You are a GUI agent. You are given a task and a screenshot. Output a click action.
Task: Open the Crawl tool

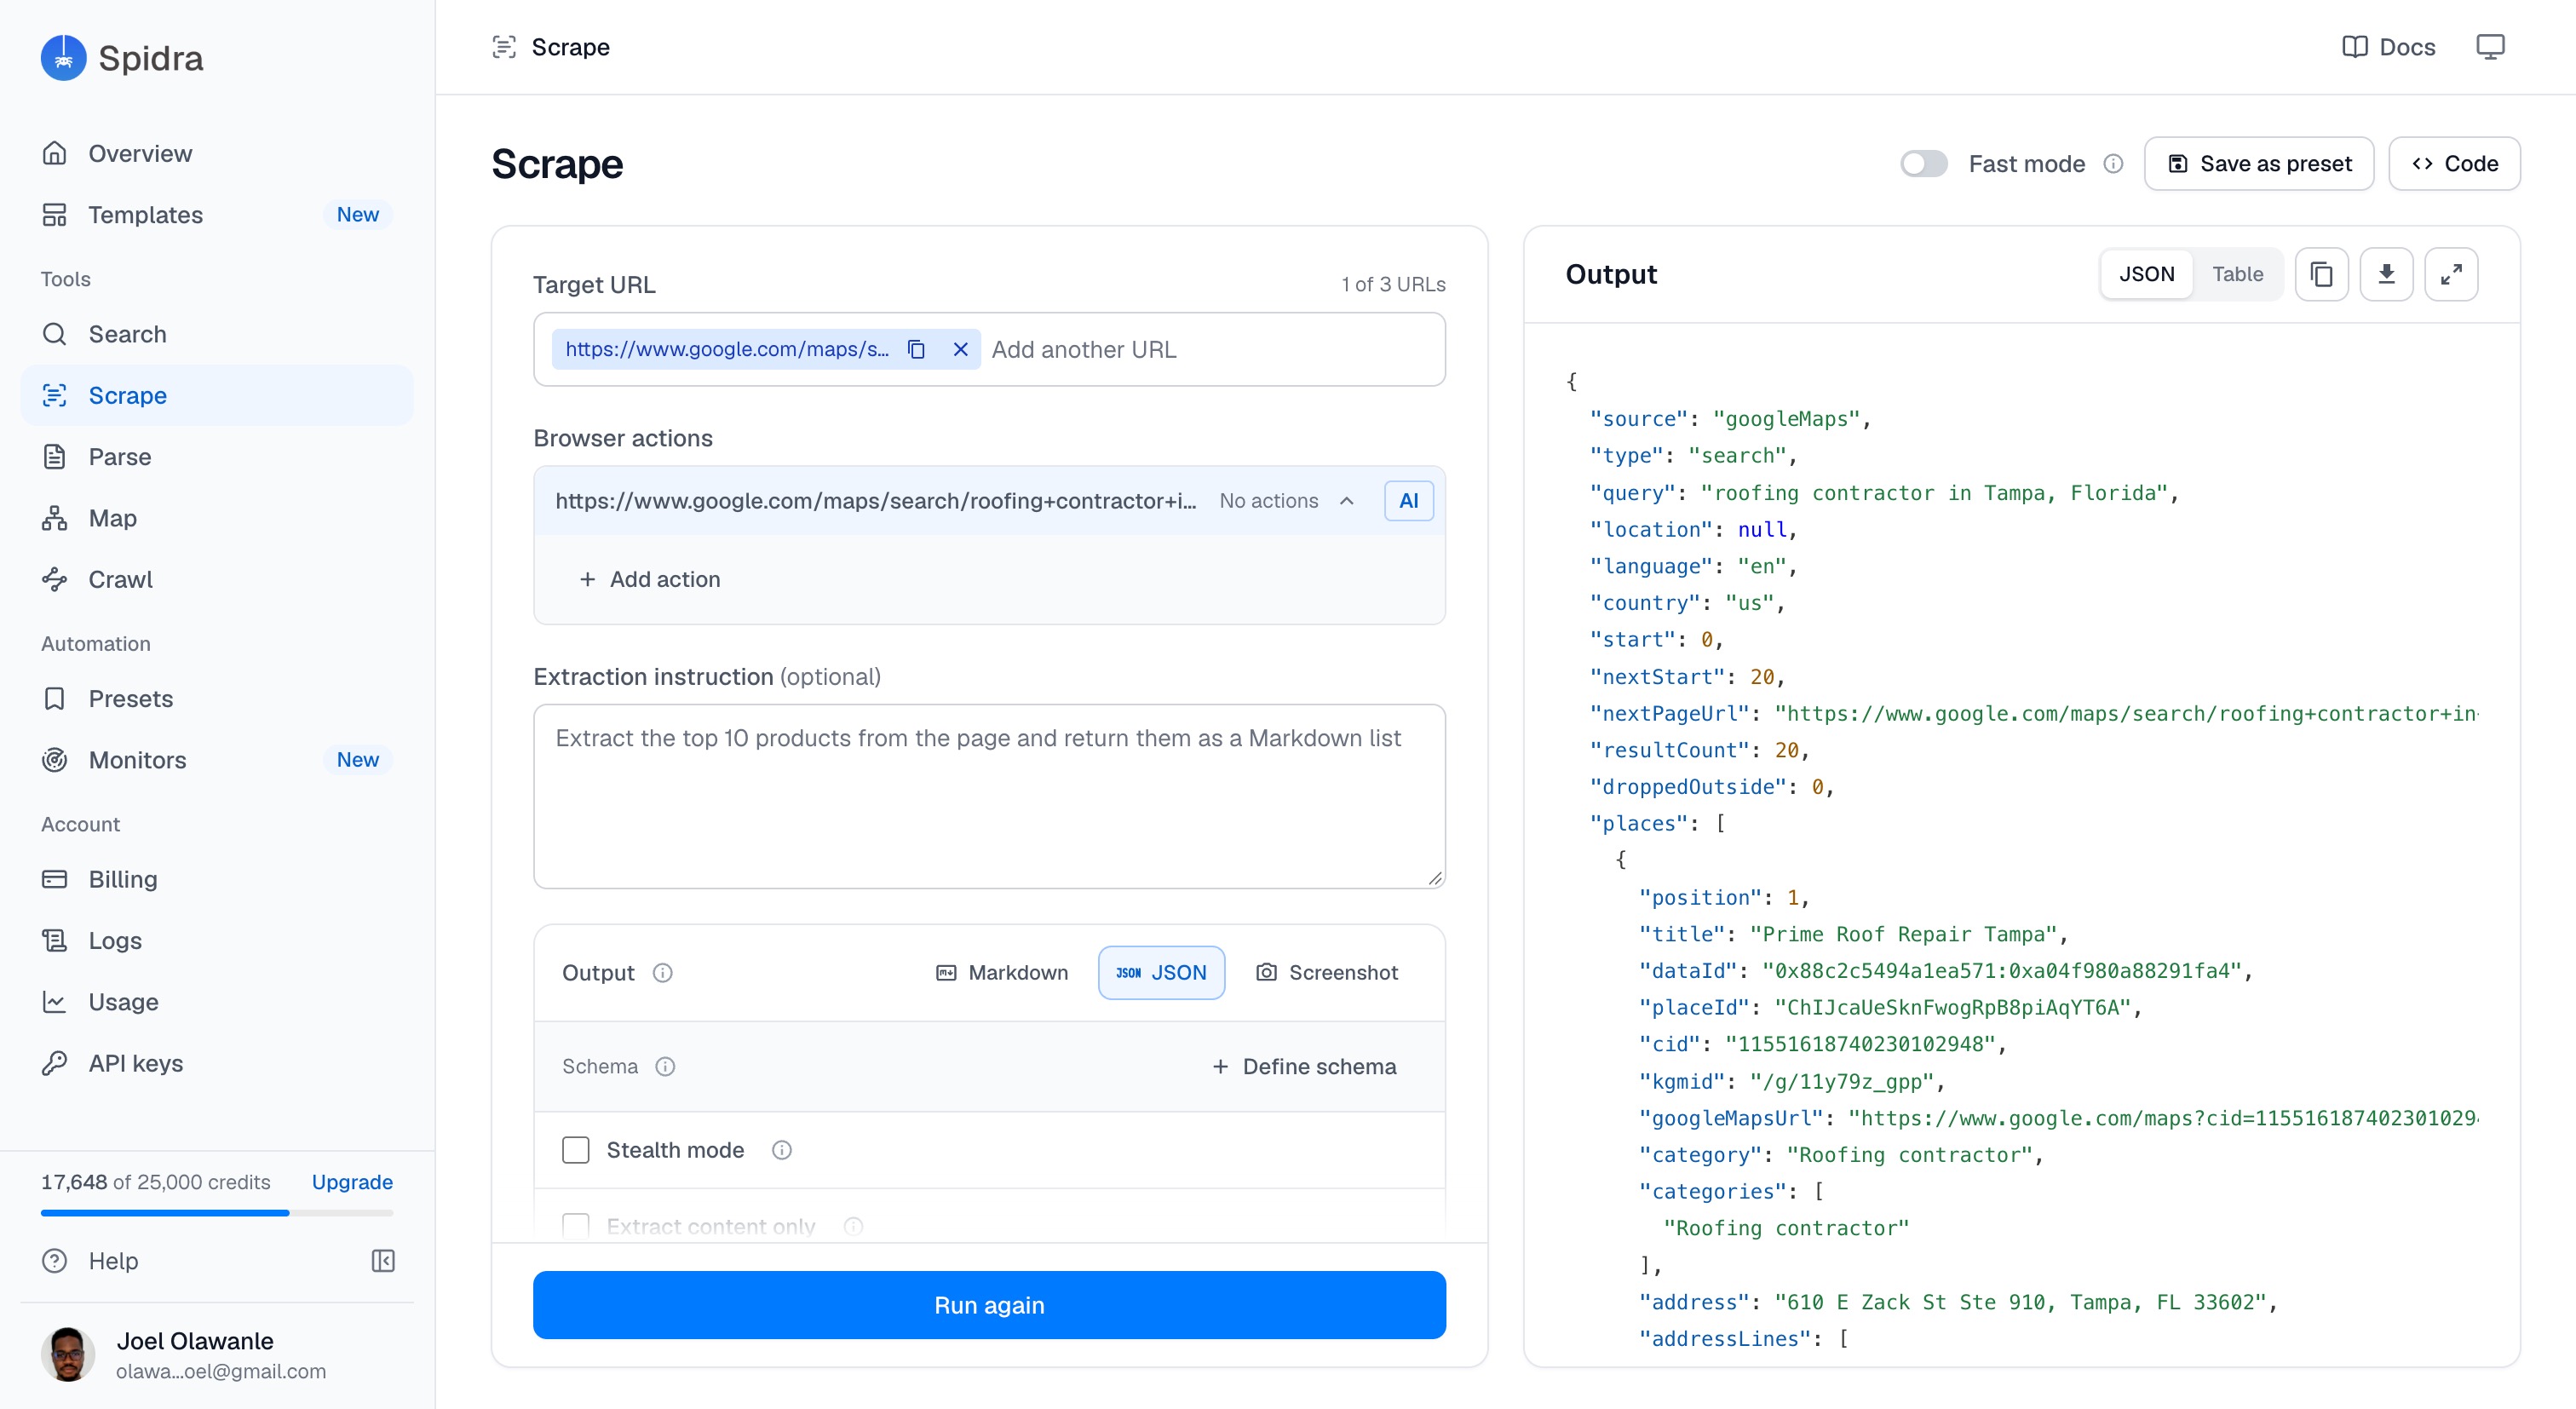(217, 579)
